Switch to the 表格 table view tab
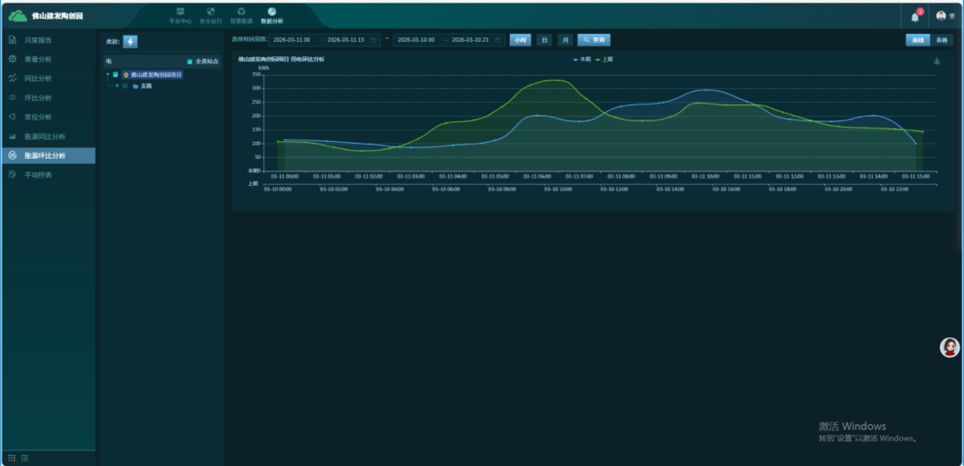Viewport: 964px width, 466px height. pyautogui.click(x=943, y=40)
